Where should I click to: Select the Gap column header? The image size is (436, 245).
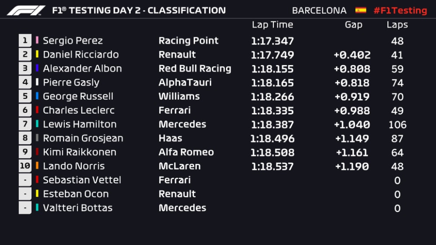tap(353, 25)
